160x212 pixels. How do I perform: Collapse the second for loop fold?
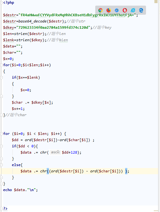(2, 134)
